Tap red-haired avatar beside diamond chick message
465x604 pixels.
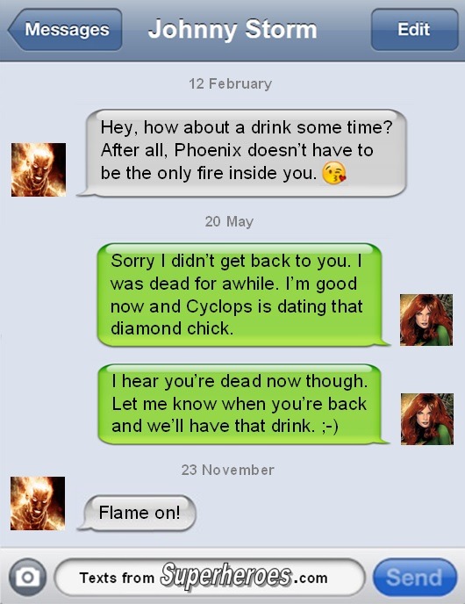[x=426, y=320]
